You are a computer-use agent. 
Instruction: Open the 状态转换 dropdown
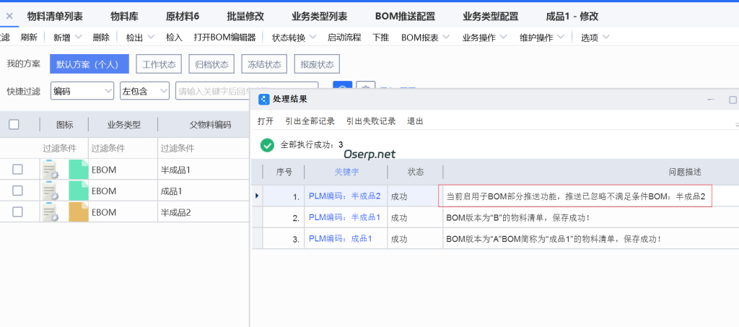tap(313, 38)
